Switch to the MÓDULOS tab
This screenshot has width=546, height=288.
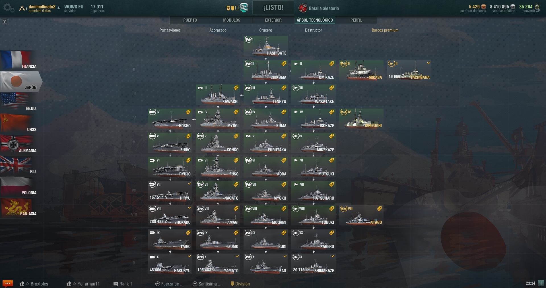[x=232, y=20]
